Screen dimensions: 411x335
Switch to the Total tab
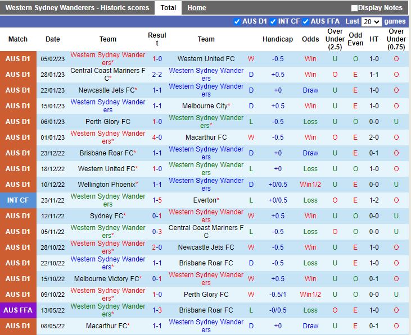(168, 8)
